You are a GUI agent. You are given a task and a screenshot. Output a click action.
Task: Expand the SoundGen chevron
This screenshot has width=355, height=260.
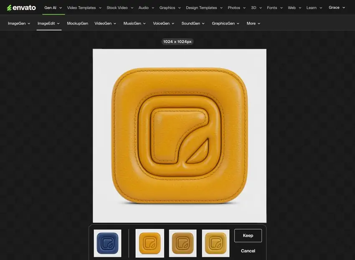point(203,23)
